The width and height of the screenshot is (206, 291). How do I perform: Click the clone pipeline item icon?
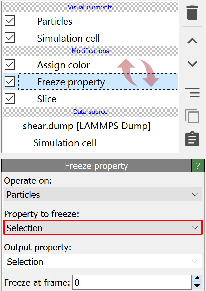[192, 116]
